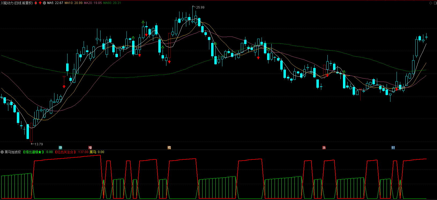The width and height of the screenshot is (437, 200).
Task: Click the red up arrow icon in the header
Action: click(x=40, y=3)
